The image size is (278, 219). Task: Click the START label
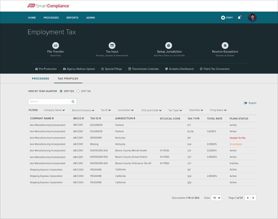(229, 18)
